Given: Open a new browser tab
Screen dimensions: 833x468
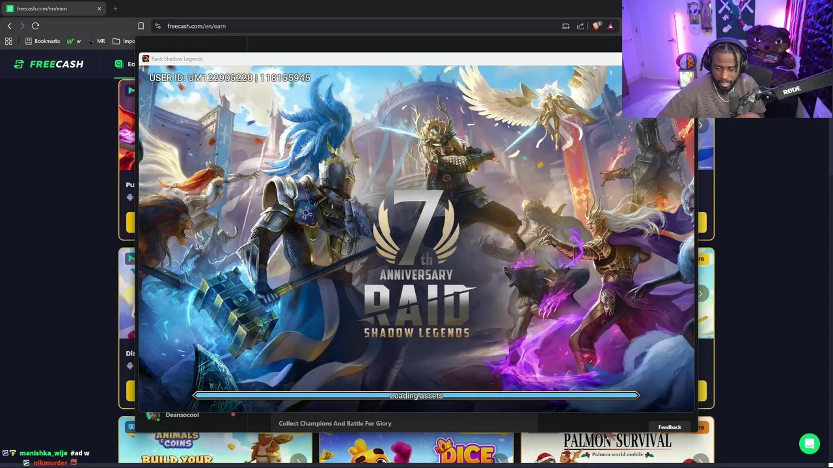Looking at the screenshot, I should [115, 8].
